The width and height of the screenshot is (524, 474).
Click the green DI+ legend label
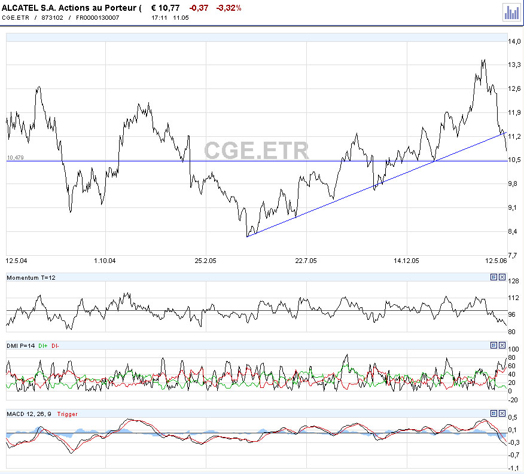(x=43, y=345)
